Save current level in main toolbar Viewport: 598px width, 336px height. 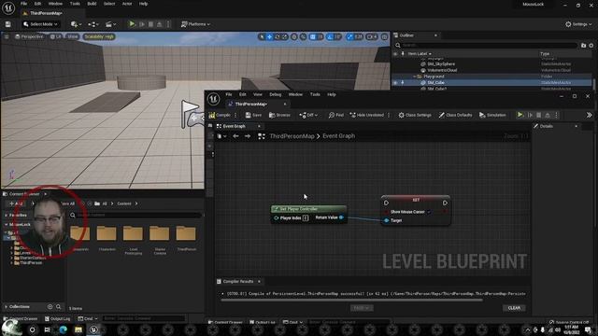click(8, 24)
